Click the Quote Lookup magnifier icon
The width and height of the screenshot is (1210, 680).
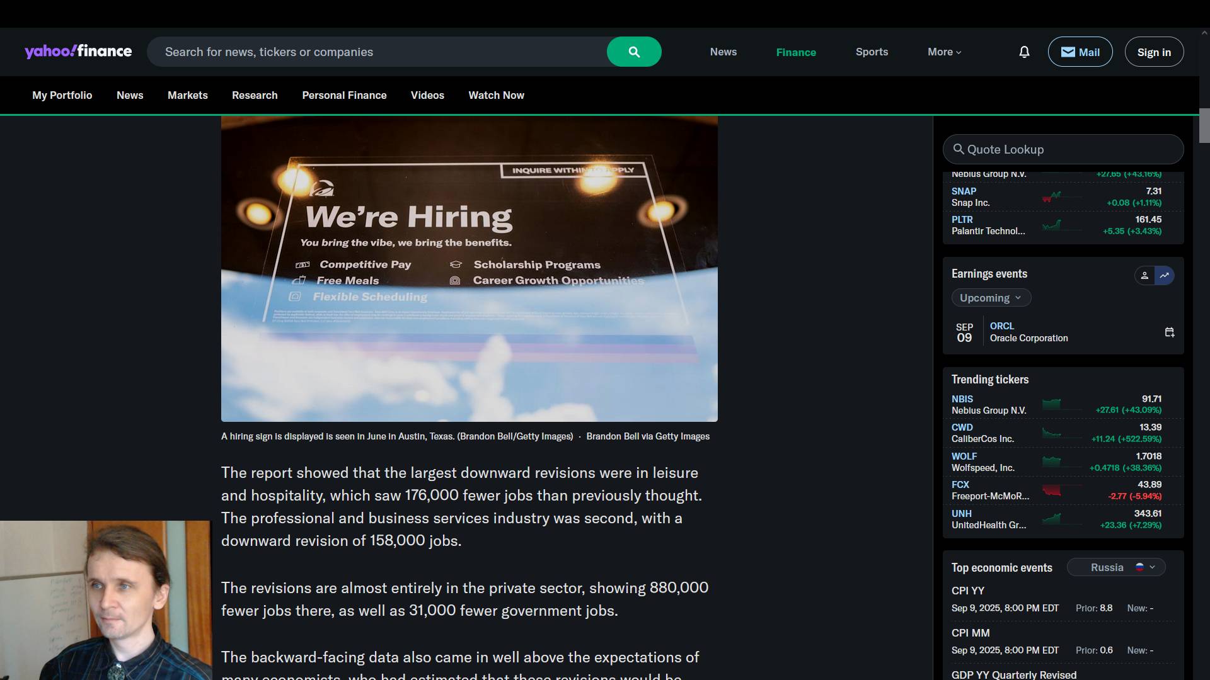(x=959, y=149)
